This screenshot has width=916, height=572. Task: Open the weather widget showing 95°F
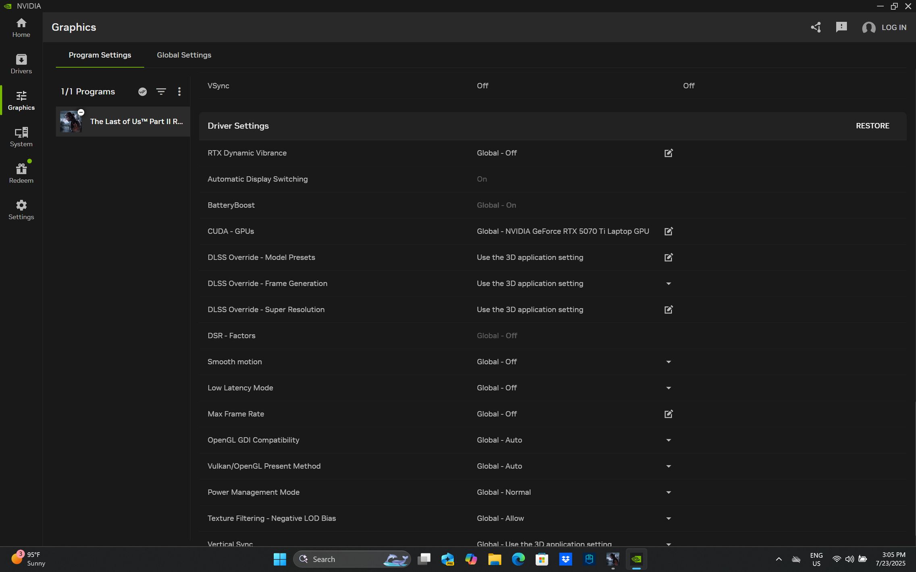point(28,559)
